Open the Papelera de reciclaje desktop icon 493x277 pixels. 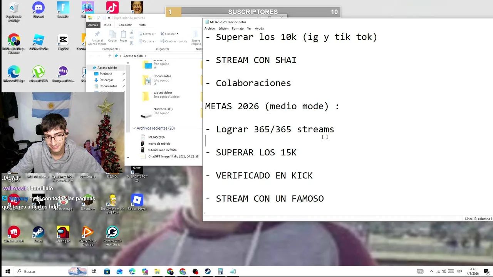pos(14,12)
